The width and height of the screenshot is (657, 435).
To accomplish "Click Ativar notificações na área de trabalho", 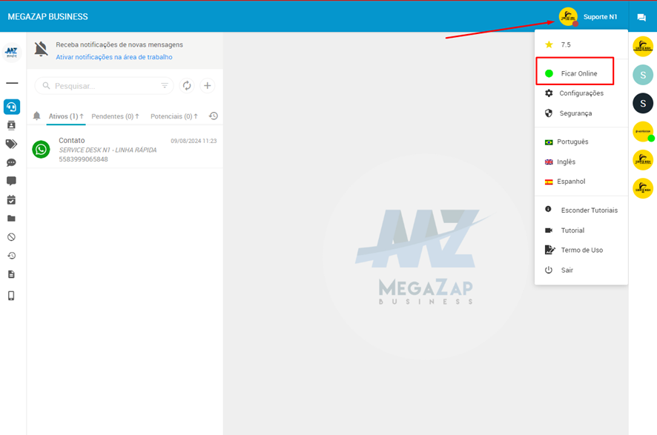I will coord(114,57).
